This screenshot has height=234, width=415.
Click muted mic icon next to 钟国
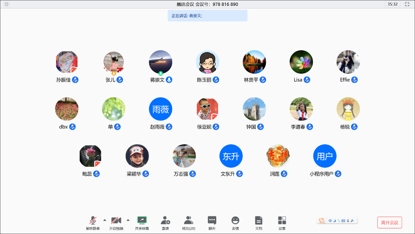click(x=261, y=127)
